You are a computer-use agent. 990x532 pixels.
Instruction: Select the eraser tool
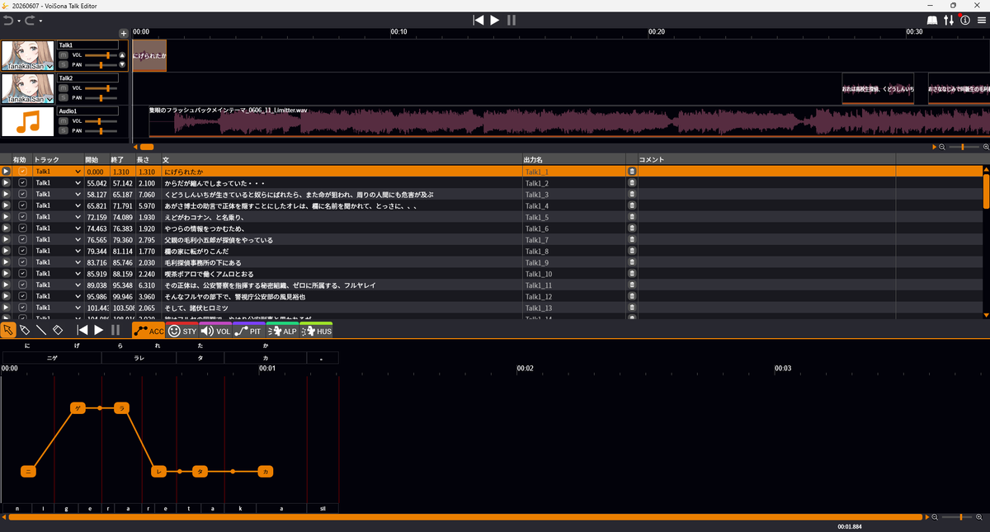(x=58, y=330)
